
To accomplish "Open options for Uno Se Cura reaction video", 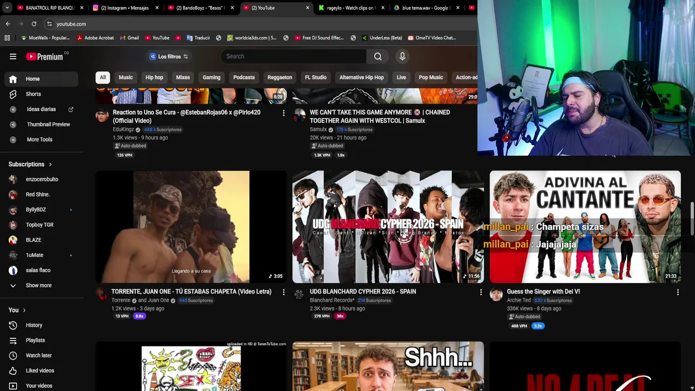I will coord(283,113).
